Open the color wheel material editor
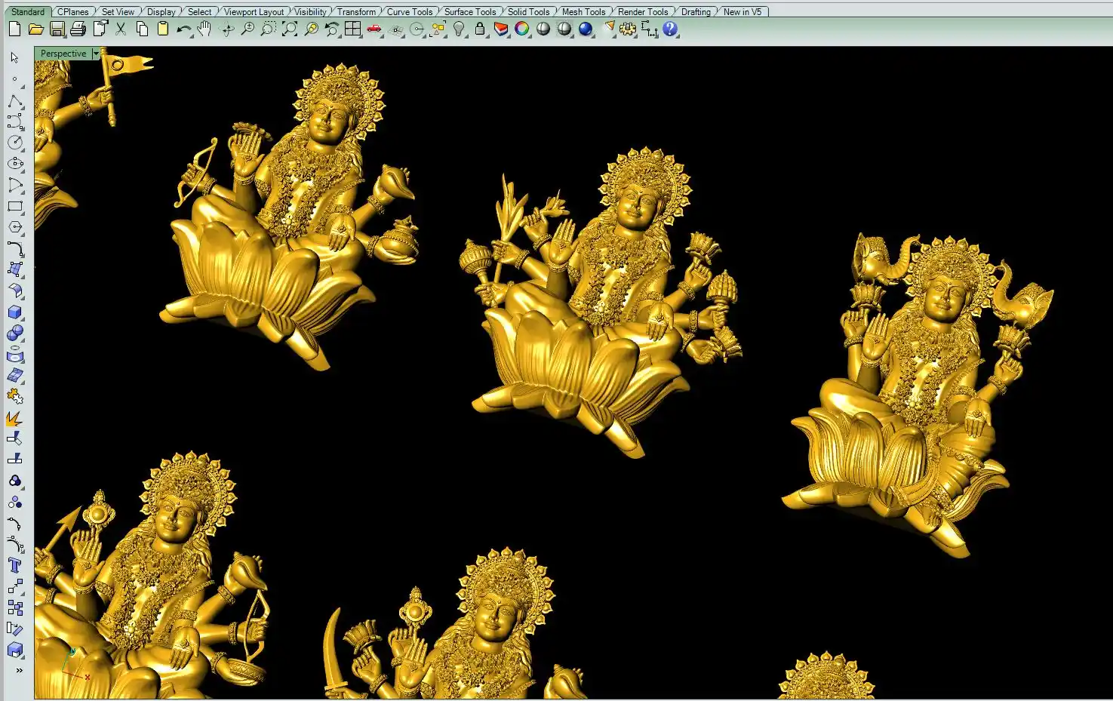 click(x=522, y=29)
